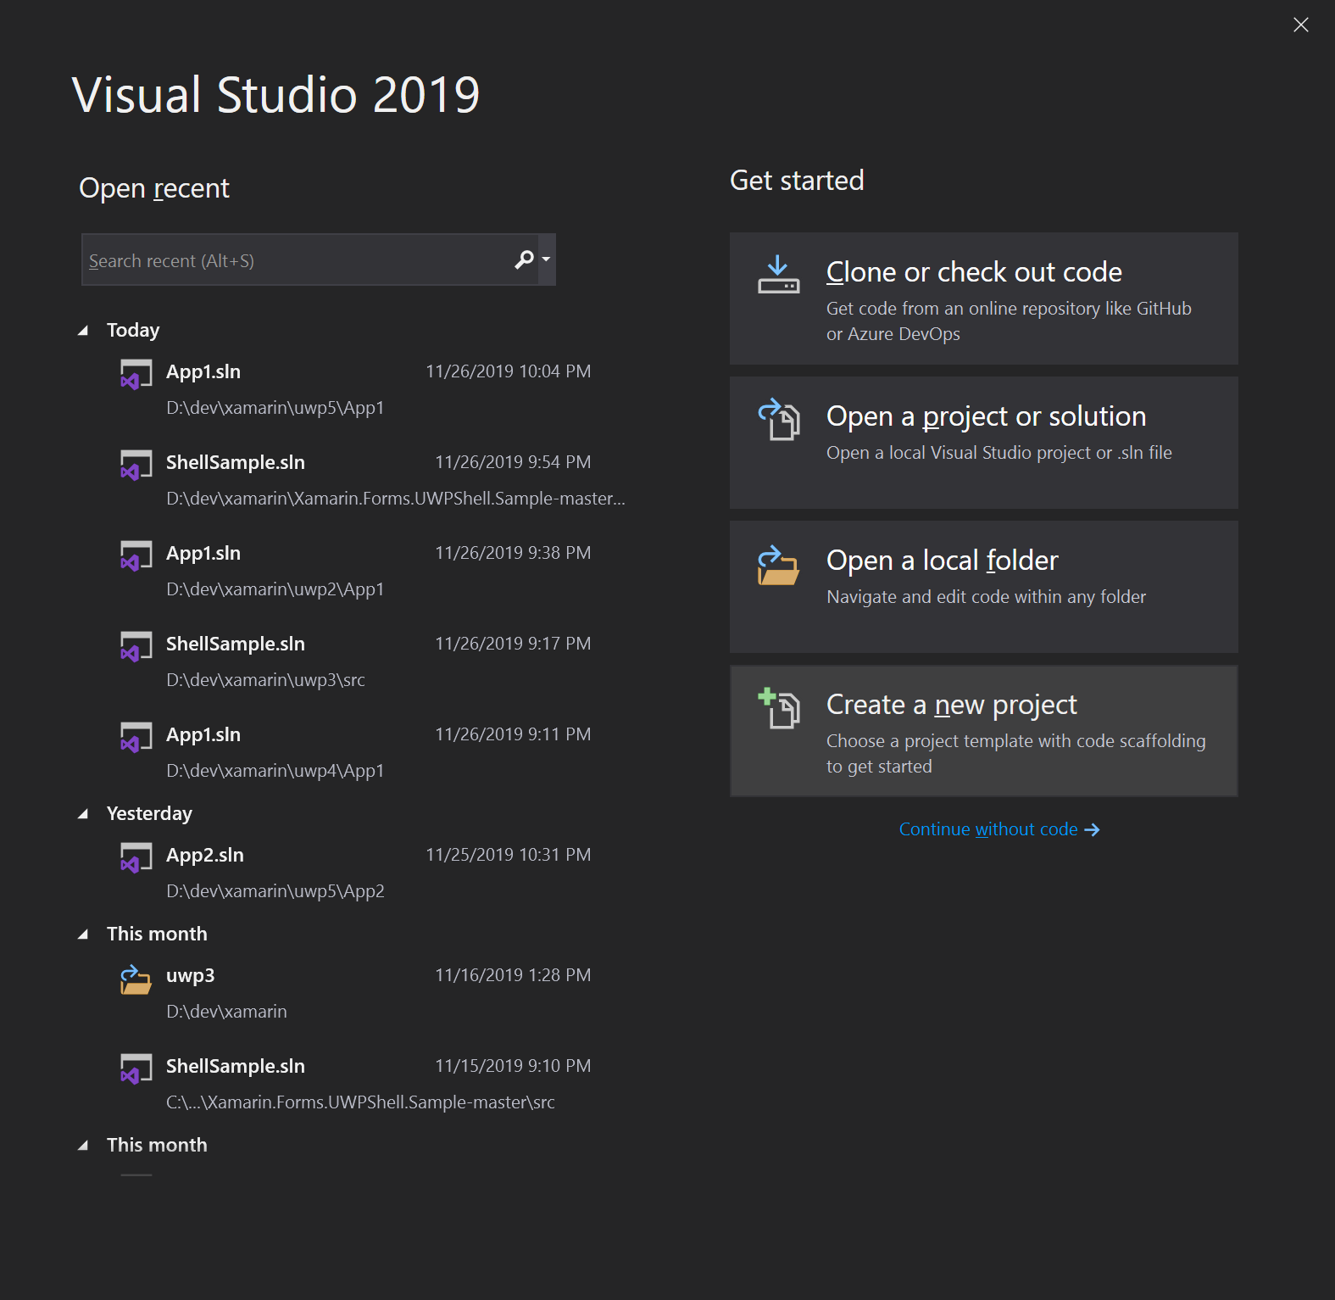Screen dimensions: 1335x1300
Task: Click the solution icon for ShellSample.sln in uwp3\src
Action: pyautogui.click(x=136, y=646)
